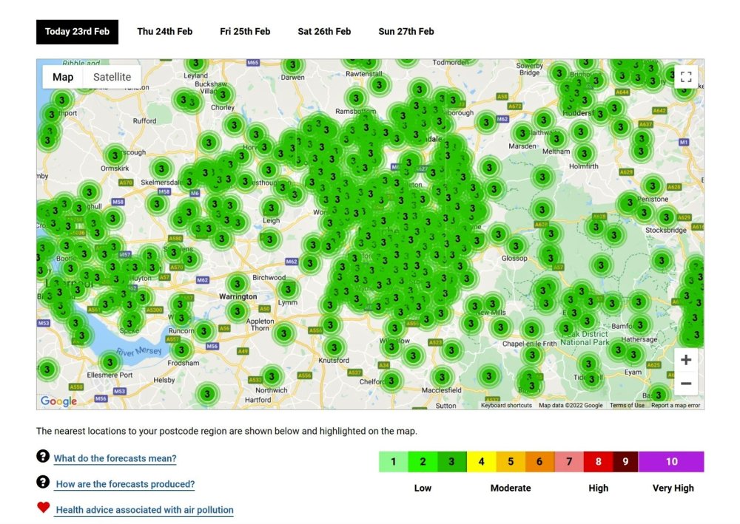
Task: Open 'What do the forecasts mean?' link
Action: [x=115, y=458]
